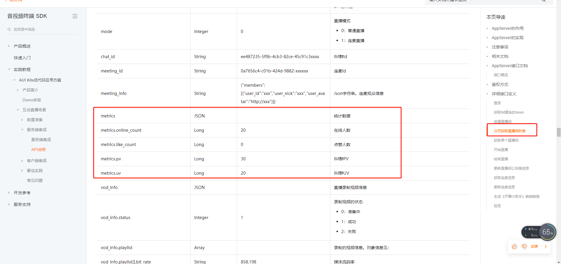Select the meeting_id example value
This screenshot has height=264, width=561.
pyautogui.click(x=274, y=71)
